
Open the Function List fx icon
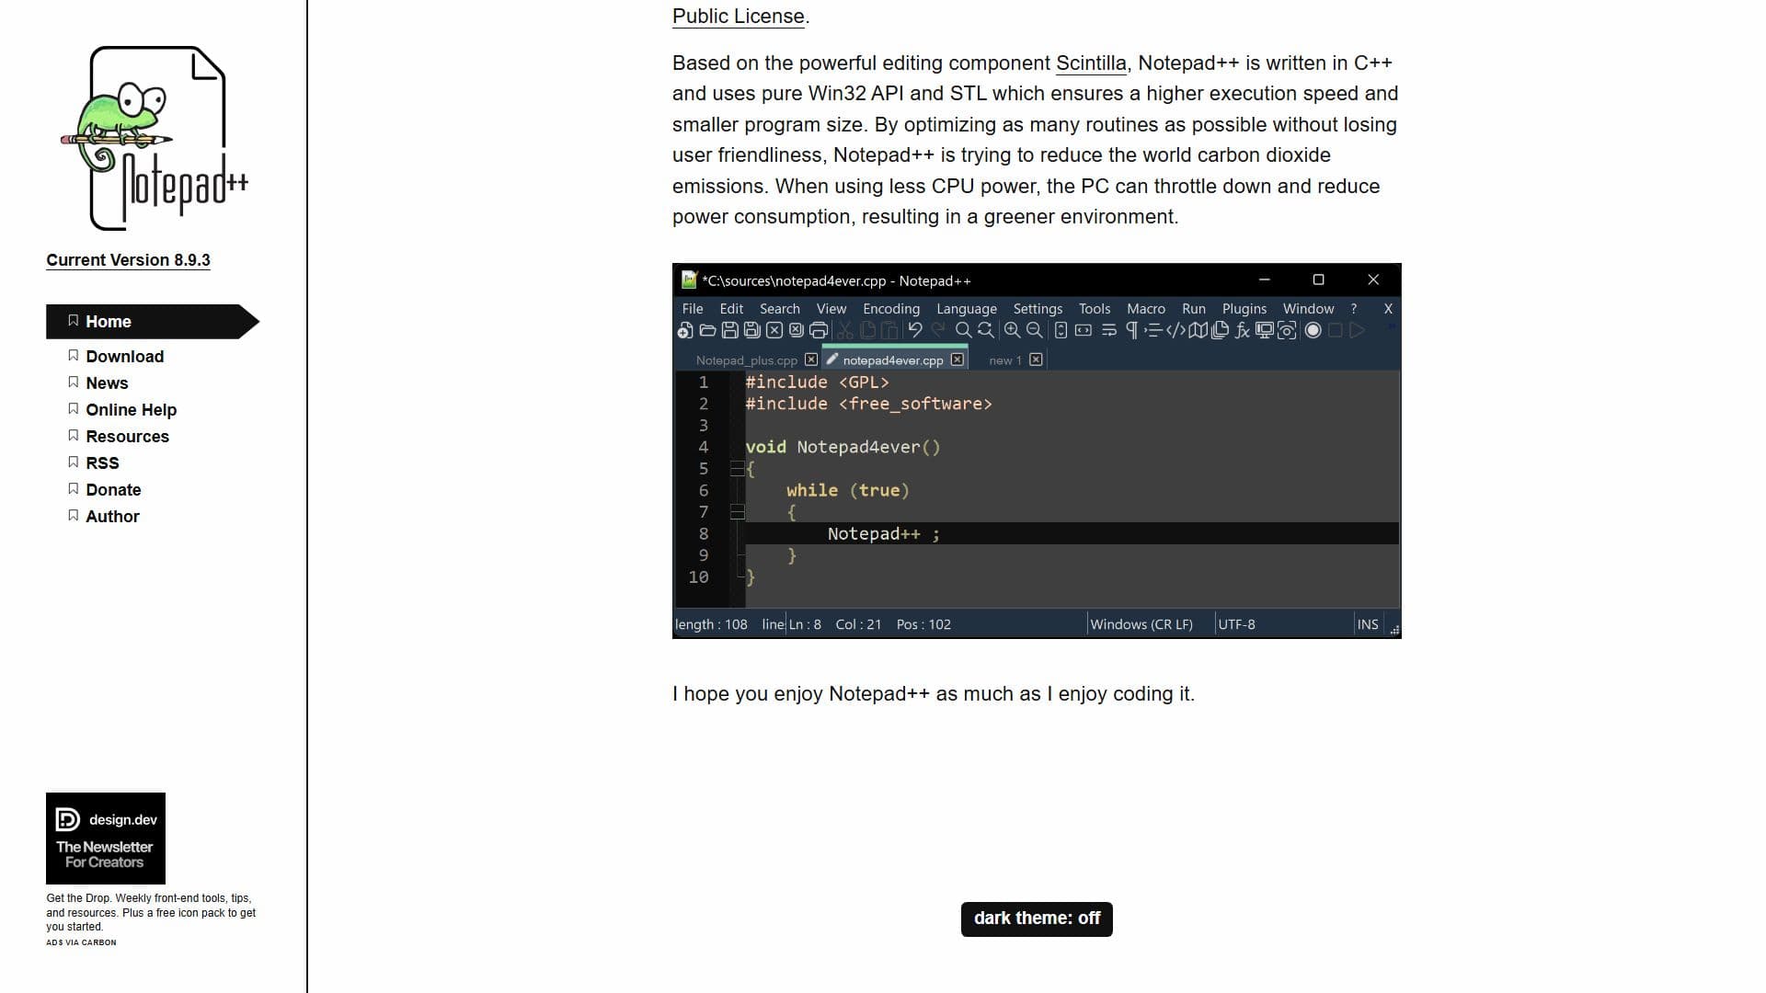pos(1243,330)
